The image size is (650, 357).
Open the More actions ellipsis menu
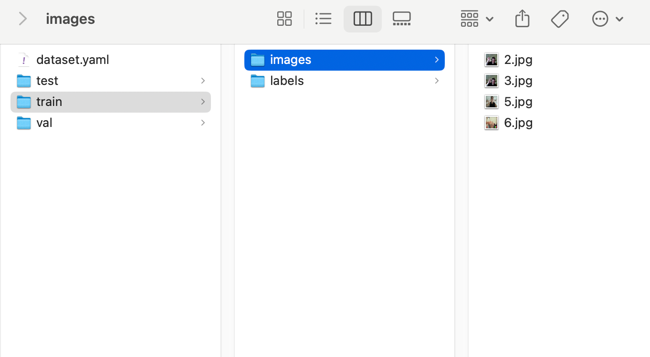click(607, 19)
